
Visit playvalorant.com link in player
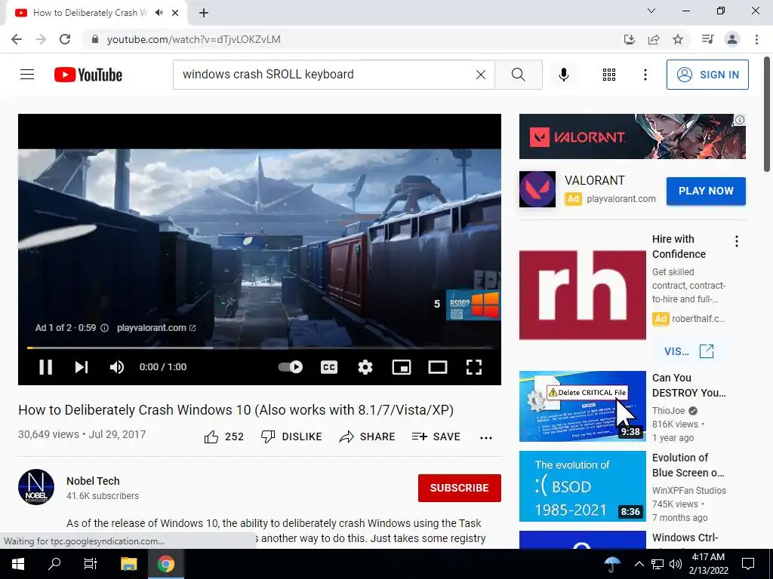click(156, 328)
